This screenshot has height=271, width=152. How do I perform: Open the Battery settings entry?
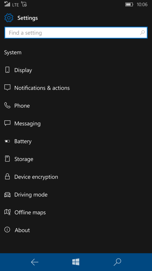23,141
